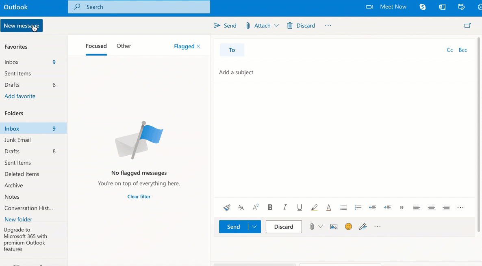Insert an emoji with the smiley icon

(348, 227)
